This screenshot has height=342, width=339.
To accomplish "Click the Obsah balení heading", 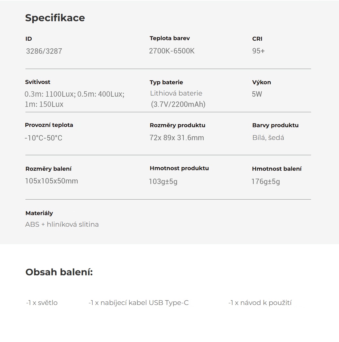I will (59, 272).
